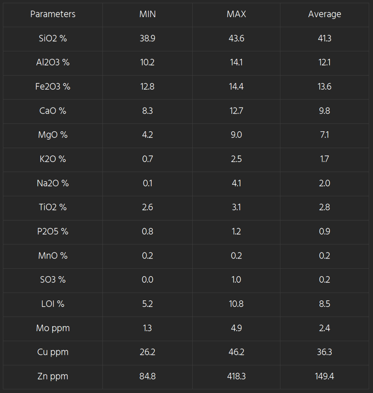This screenshot has width=373, height=393.
Task: Select the LOI % maximum value 10.8
Action: pyautogui.click(x=236, y=304)
